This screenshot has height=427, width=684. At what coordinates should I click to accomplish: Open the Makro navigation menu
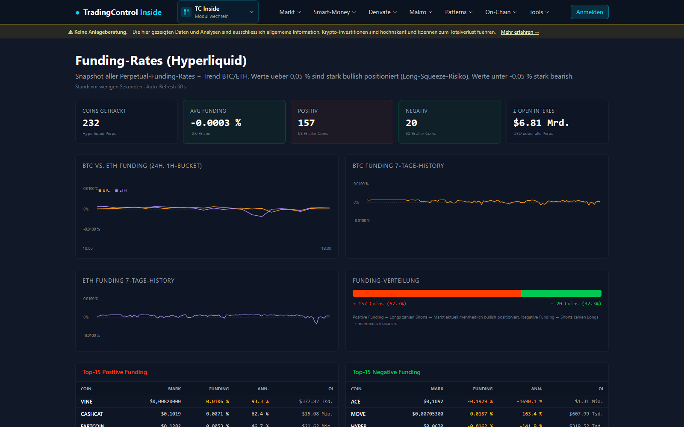421,12
